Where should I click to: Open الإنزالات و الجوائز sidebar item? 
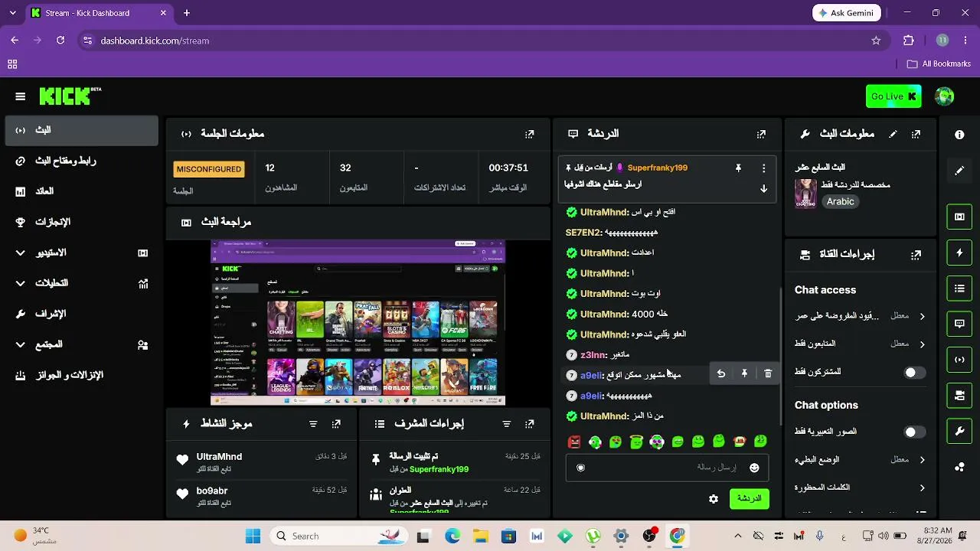click(x=81, y=375)
